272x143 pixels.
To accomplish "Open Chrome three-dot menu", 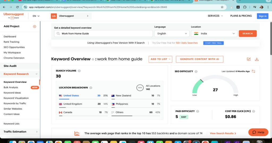I will click(268, 7).
